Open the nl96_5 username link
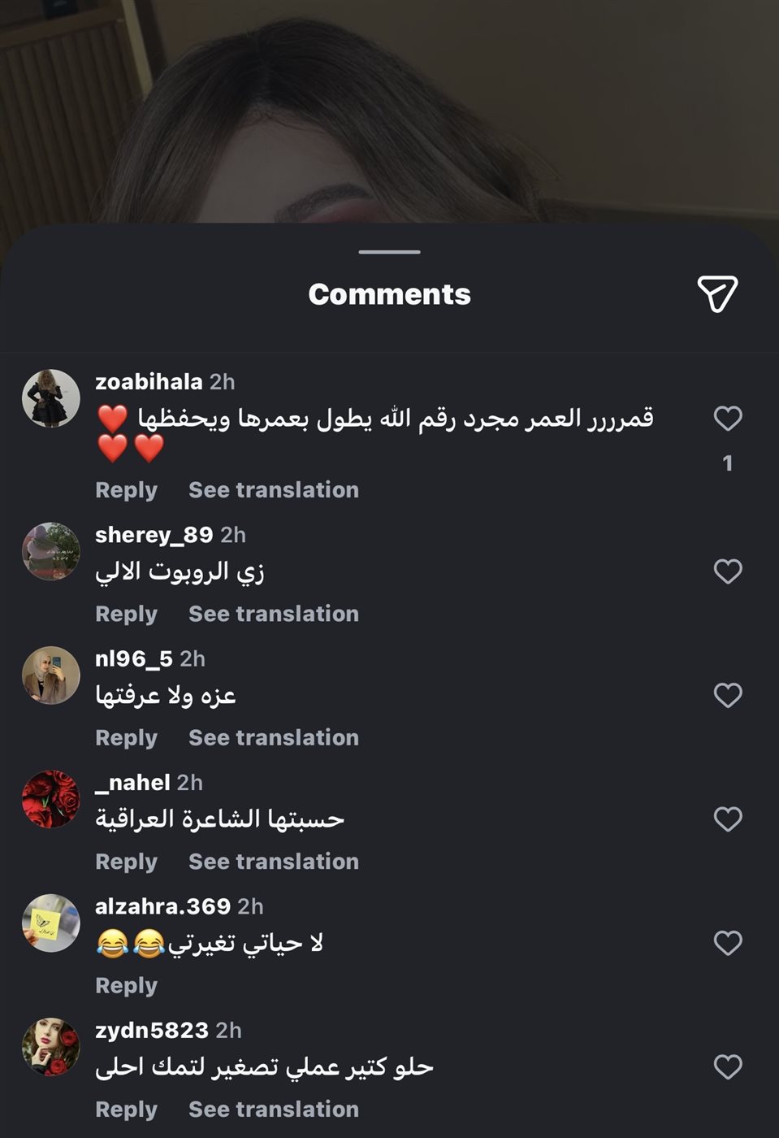The width and height of the screenshot is (779, 1138). coord(134,658)
